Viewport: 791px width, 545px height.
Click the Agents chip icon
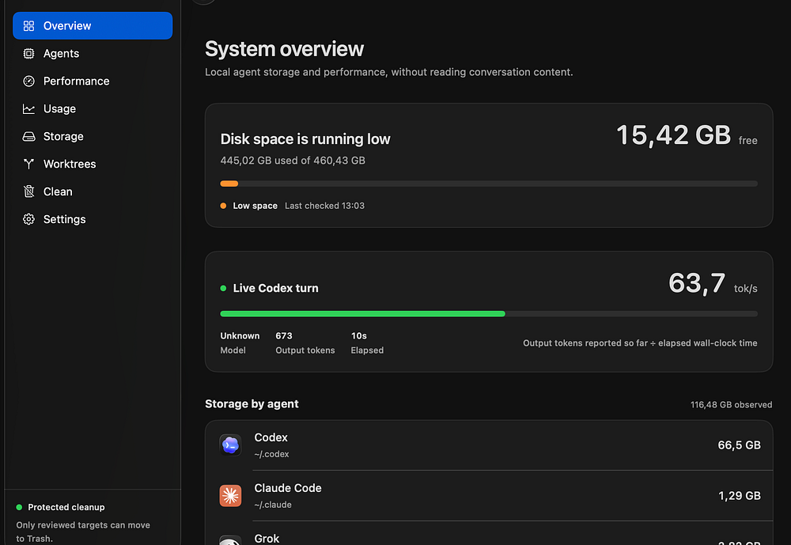28,54
